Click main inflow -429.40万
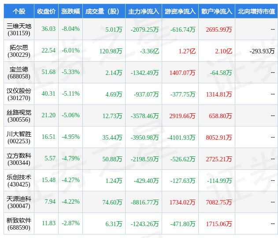 tap(146, 181)
